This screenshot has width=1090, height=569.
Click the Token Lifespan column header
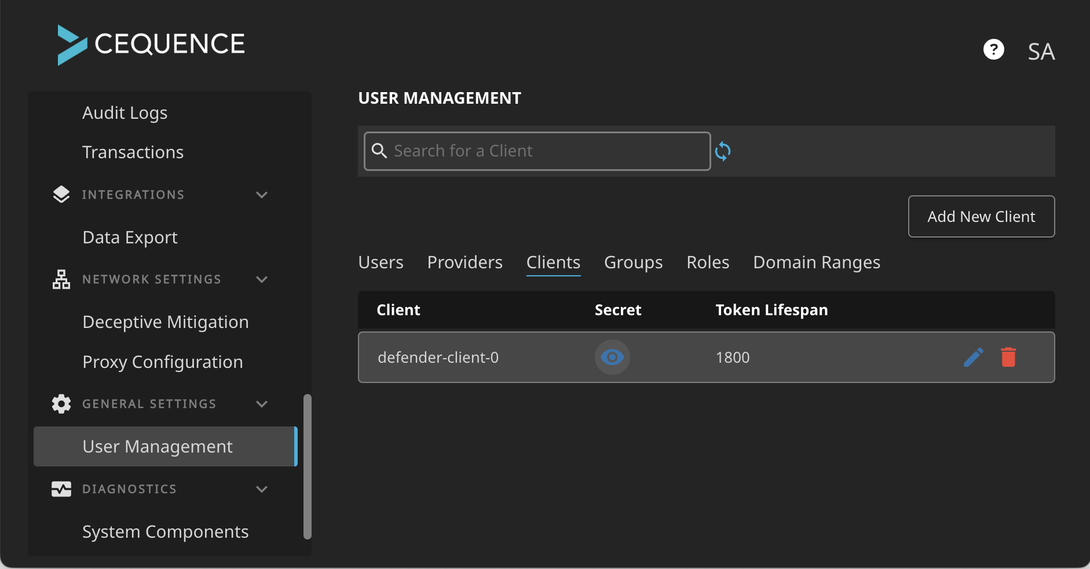click(x=771, y=310)
